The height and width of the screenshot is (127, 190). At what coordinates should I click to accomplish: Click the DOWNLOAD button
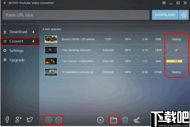[165, 15]
